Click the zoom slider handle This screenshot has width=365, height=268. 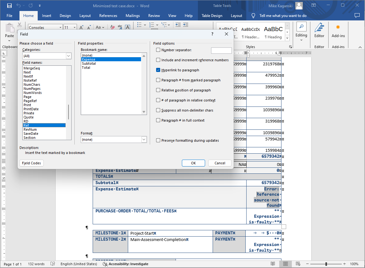point(326,264)
